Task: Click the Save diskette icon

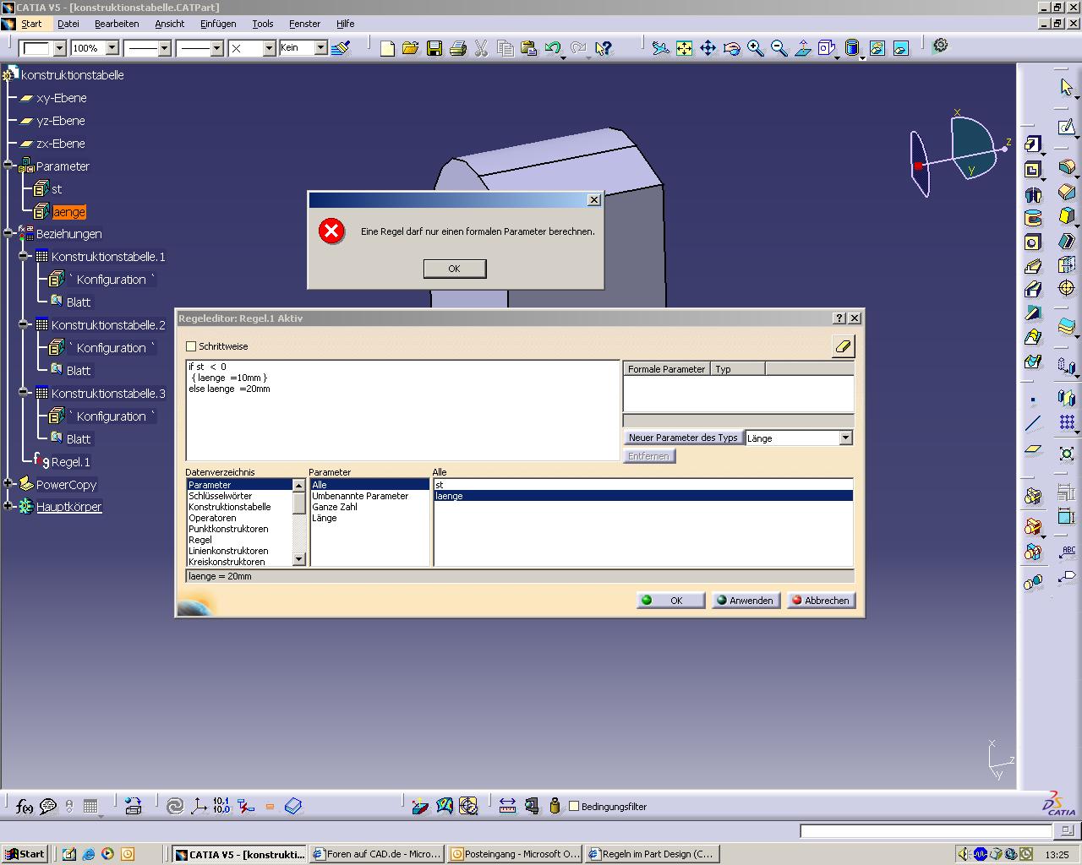Action: [434, 48]
